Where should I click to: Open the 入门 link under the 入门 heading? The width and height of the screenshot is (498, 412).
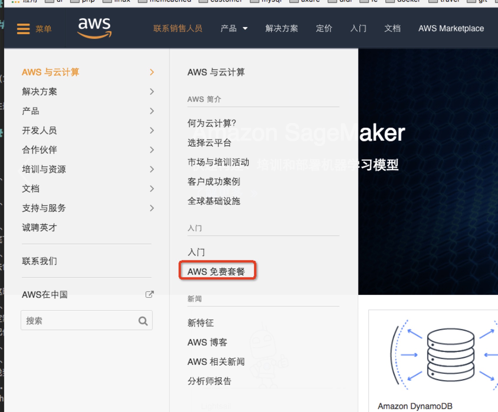[196, 252]
